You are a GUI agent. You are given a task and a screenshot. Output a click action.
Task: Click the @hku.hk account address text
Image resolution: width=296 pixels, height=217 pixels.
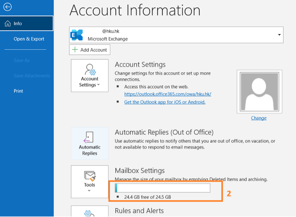[x=111, y=31]
